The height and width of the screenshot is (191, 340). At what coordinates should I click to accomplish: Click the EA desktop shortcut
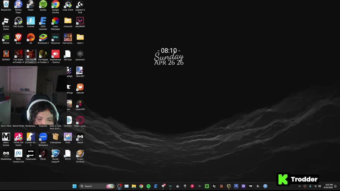(x=31, y=39)
